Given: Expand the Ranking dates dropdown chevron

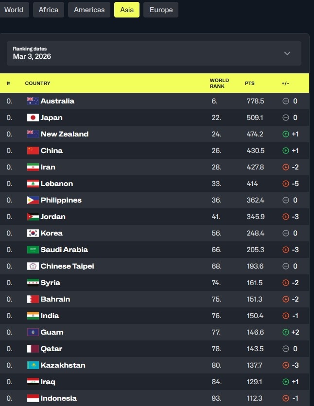Looking at the screenshot, I should pyautogui.click(x=287, y=53).
